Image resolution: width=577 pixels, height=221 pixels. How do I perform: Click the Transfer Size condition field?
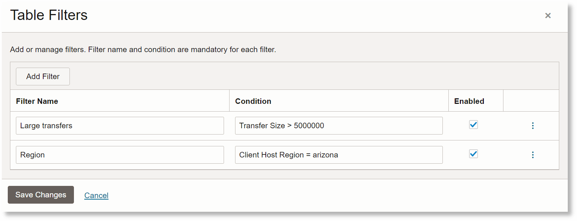339,126
